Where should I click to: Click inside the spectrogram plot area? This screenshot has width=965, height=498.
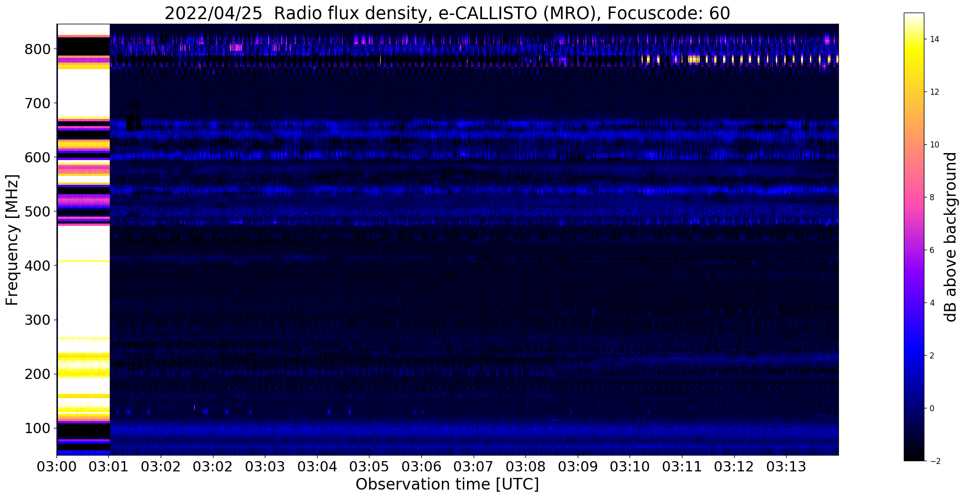pyautogui.click(x=447, y=239)
